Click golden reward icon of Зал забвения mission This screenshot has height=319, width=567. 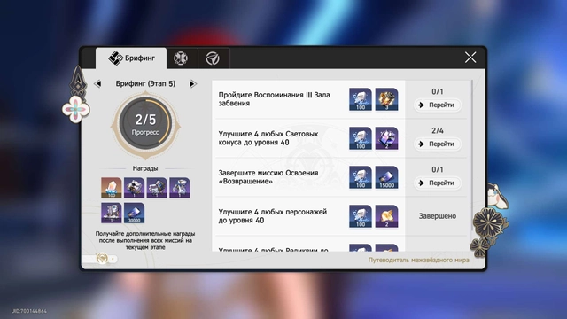(x=386, y=99)
